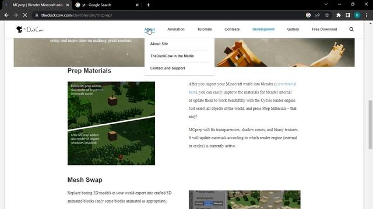This screenshot has width=373, height=209.
Task: Choose About Site from the dropdown
Action: 159,44
